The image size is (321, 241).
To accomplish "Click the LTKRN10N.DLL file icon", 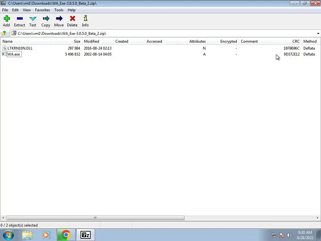I will (4, 48).
